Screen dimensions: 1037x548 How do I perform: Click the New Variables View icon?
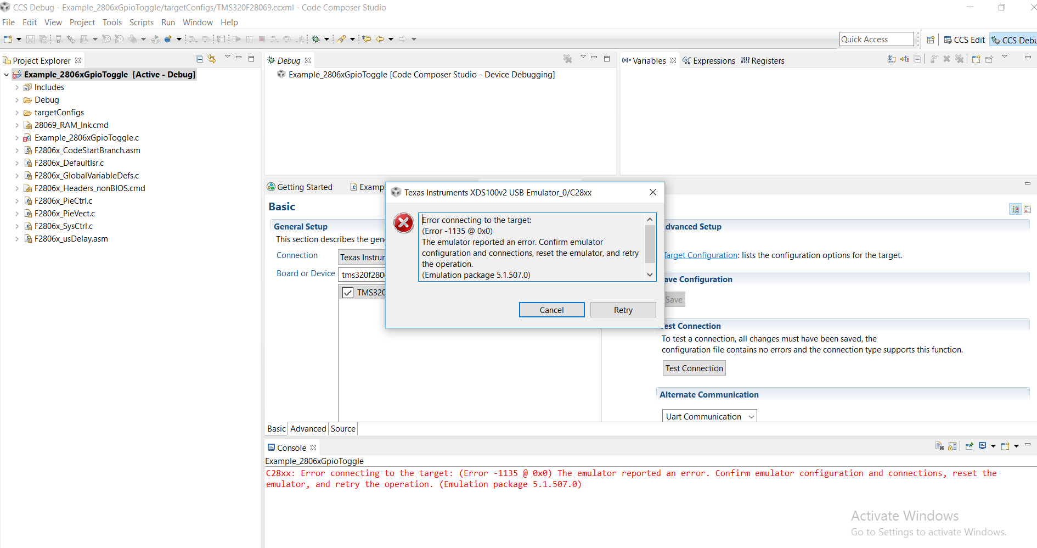(976, 59)
